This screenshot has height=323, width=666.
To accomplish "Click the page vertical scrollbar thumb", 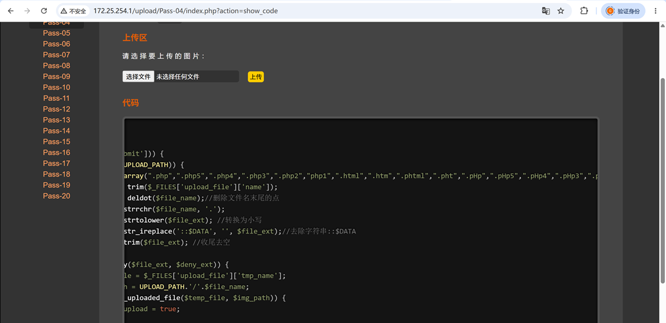I will [x=662, y=180].
